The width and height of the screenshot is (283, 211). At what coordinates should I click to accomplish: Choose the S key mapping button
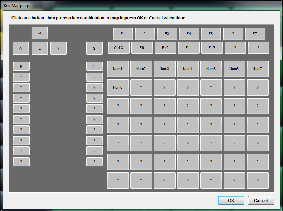[x=94, y=49]
